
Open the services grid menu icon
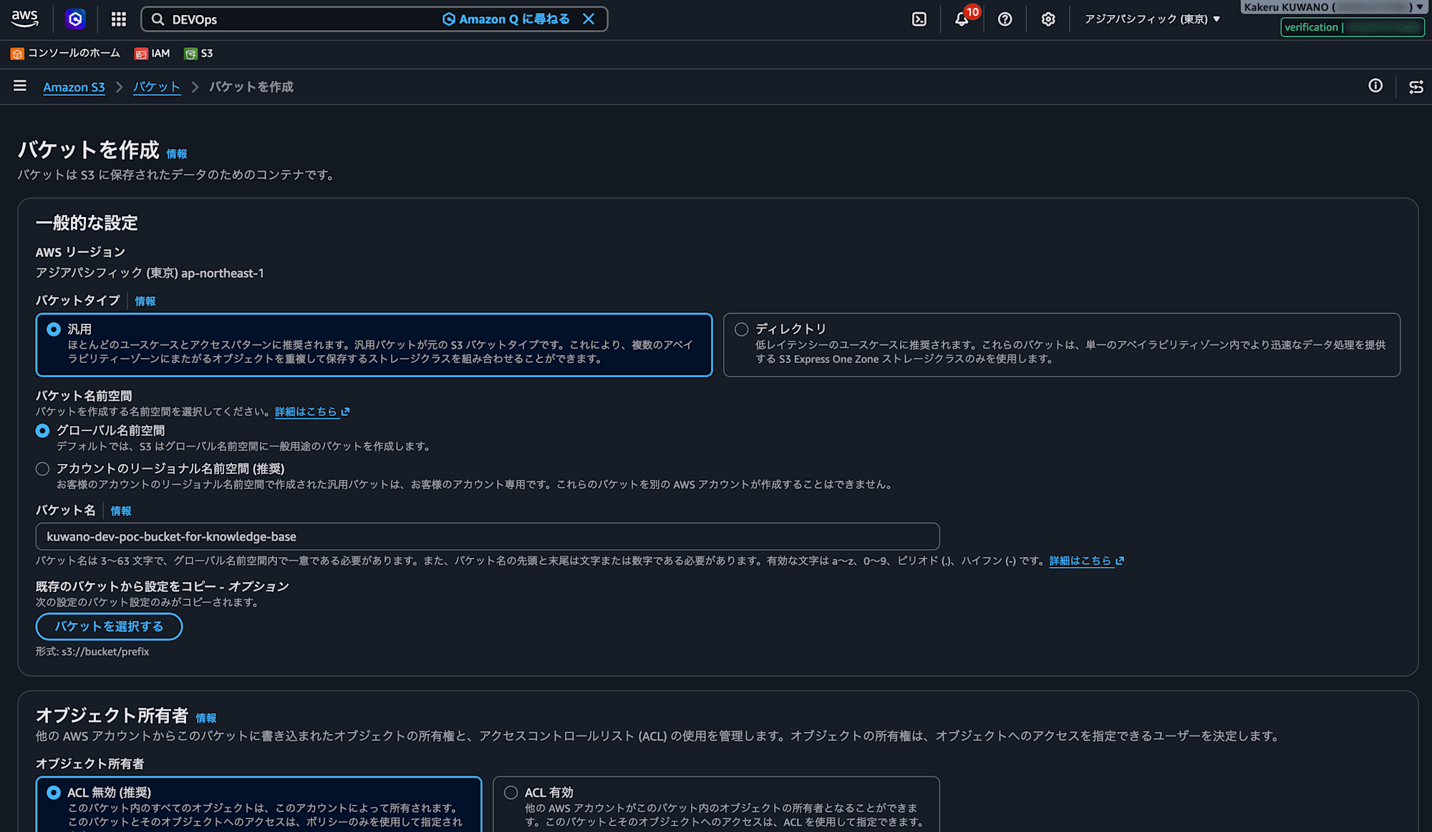(x=119, y=19)
